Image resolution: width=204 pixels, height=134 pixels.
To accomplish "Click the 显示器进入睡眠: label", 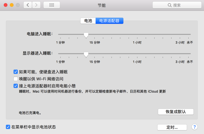I will point(38,53).
